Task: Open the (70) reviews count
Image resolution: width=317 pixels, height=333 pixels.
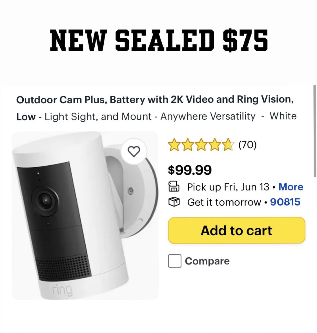Action: [247, 145]
